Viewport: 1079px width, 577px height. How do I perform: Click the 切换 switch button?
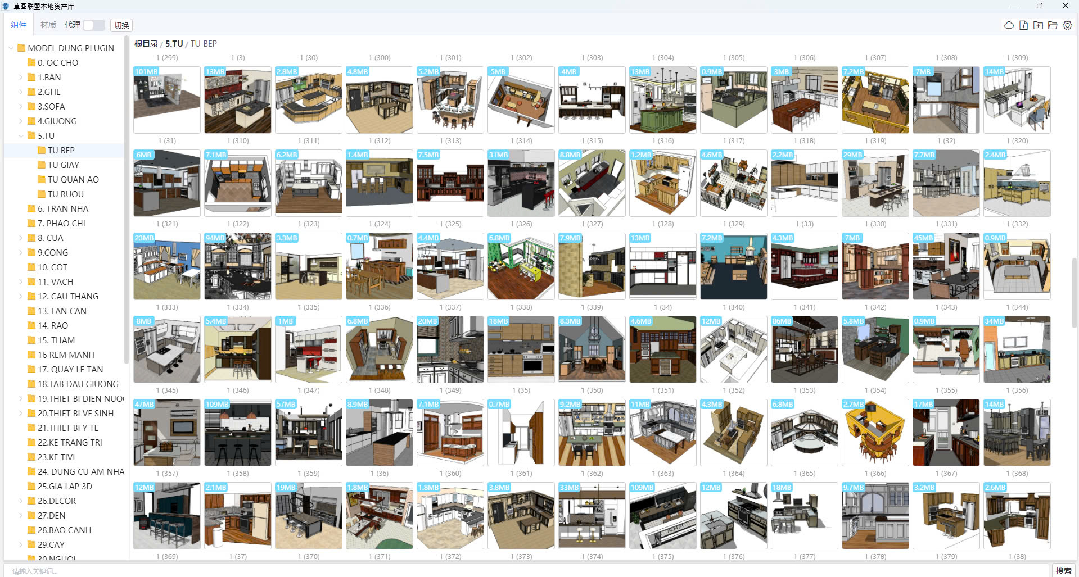tap(121, 25)
